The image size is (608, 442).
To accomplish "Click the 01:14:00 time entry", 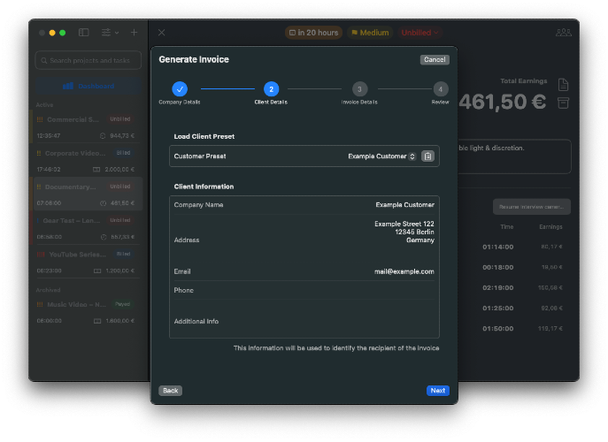I will (498, 248).
